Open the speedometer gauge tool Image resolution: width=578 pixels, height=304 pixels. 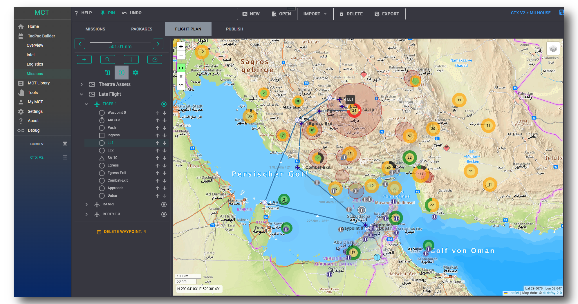(x=155, y=59)
